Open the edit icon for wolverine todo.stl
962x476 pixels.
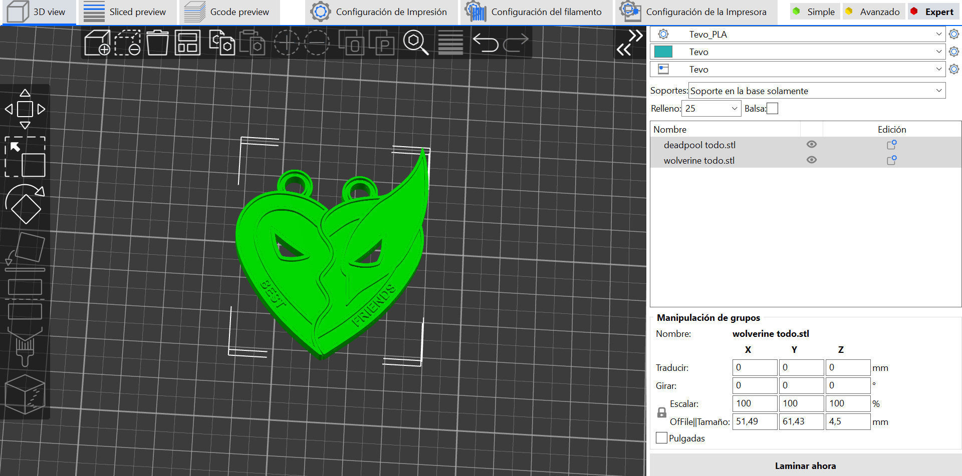(x=892, y=160)
